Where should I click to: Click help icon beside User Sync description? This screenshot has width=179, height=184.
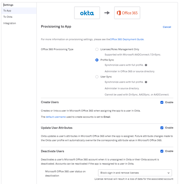coord(146,82)
